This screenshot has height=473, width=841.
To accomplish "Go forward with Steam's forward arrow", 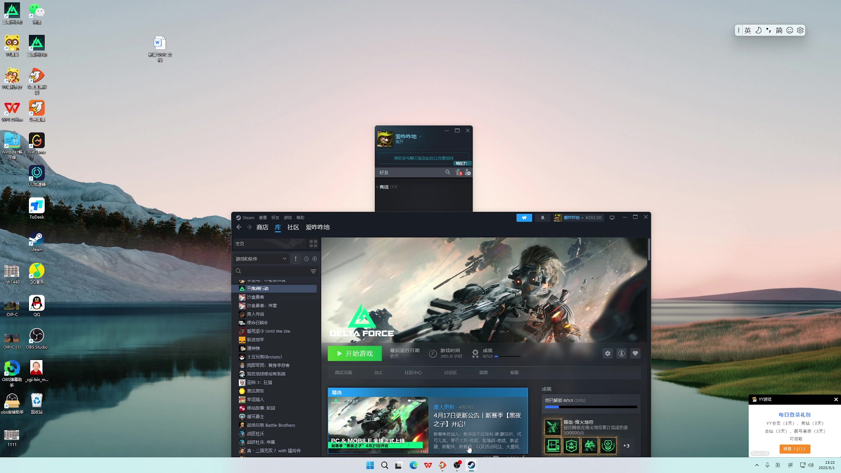I will click(249, 227).
